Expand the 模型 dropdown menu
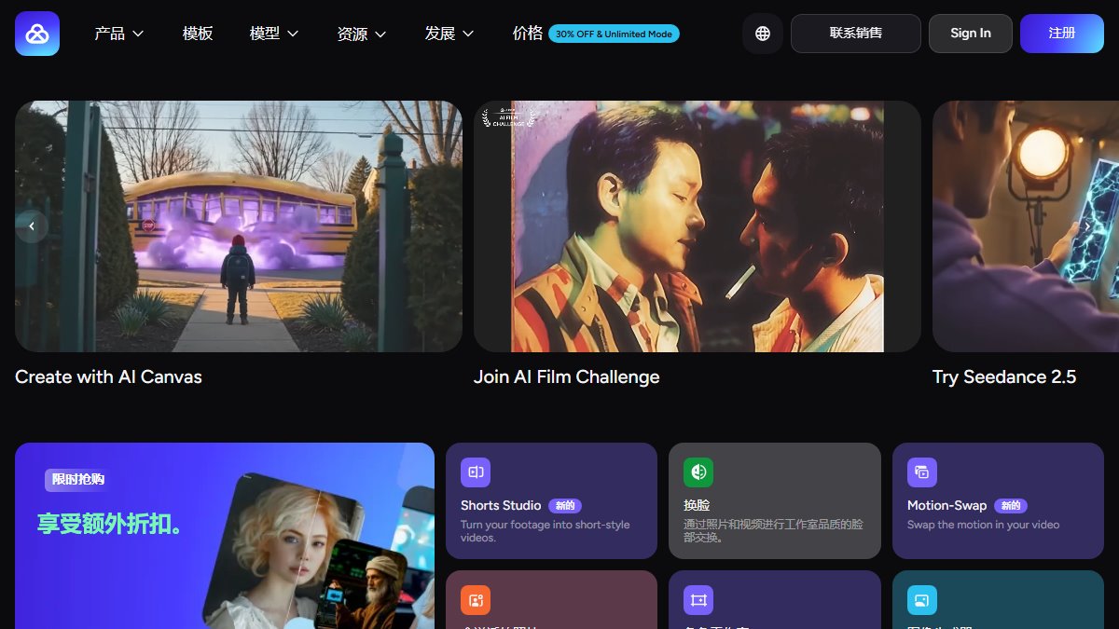The image size is (1119, 629). click(274, 34)
